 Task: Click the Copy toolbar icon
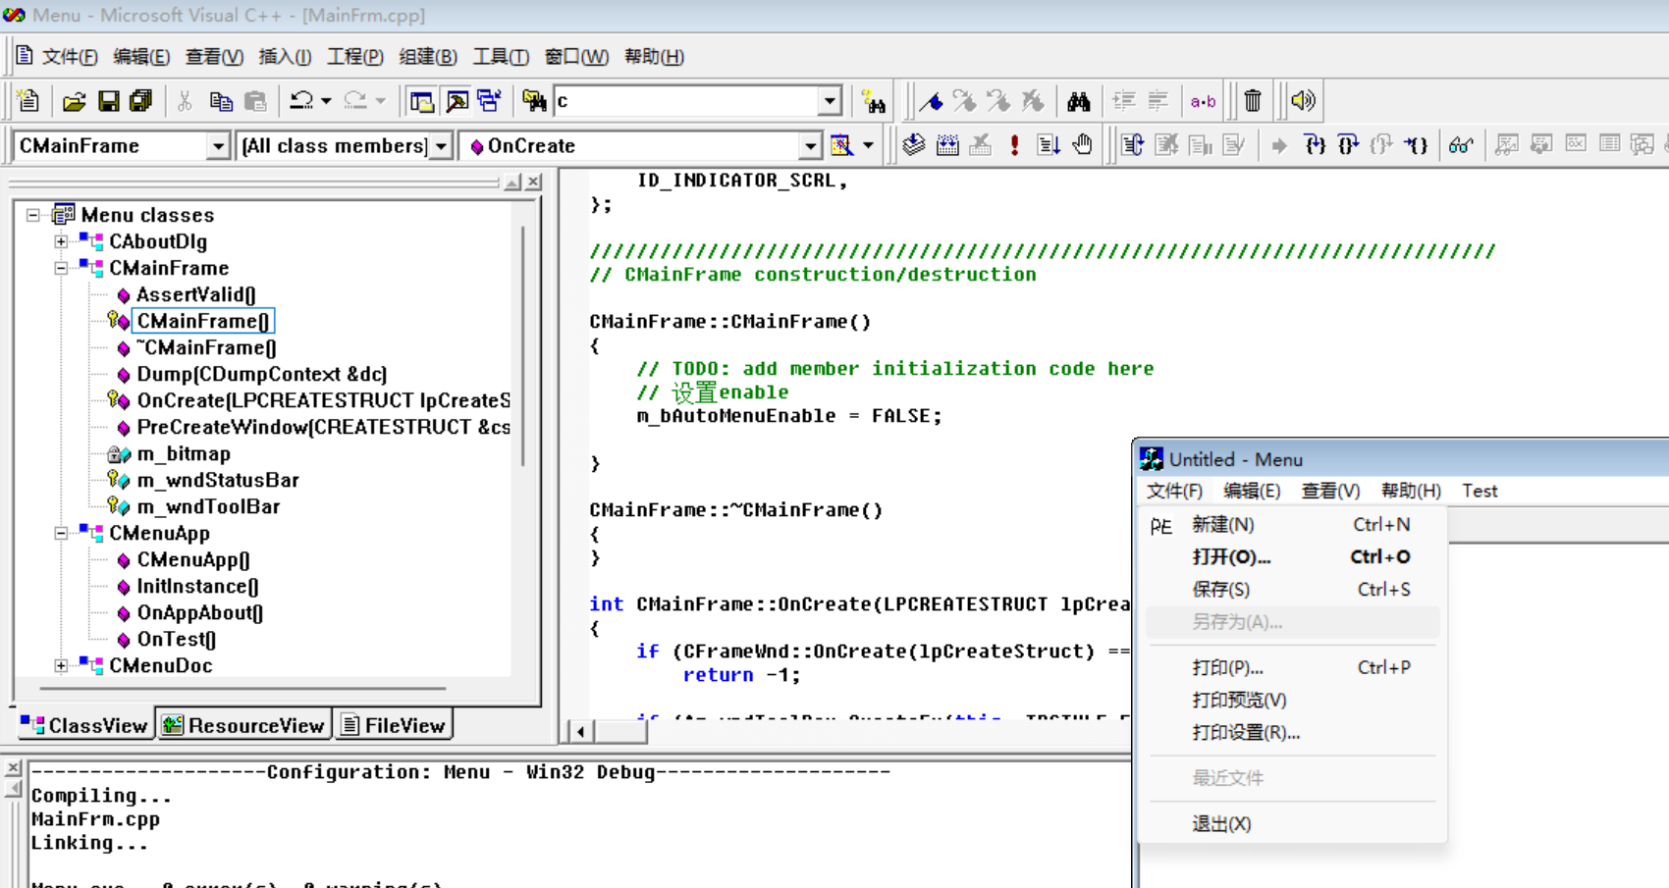pos(221,100)
